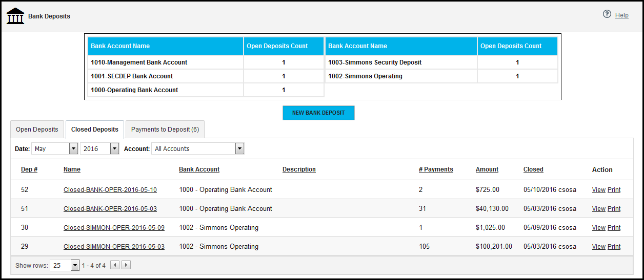Select 1010-Management Bank Account in summary table
Viewport: 644px width, 280px height.
pos(139,62)
